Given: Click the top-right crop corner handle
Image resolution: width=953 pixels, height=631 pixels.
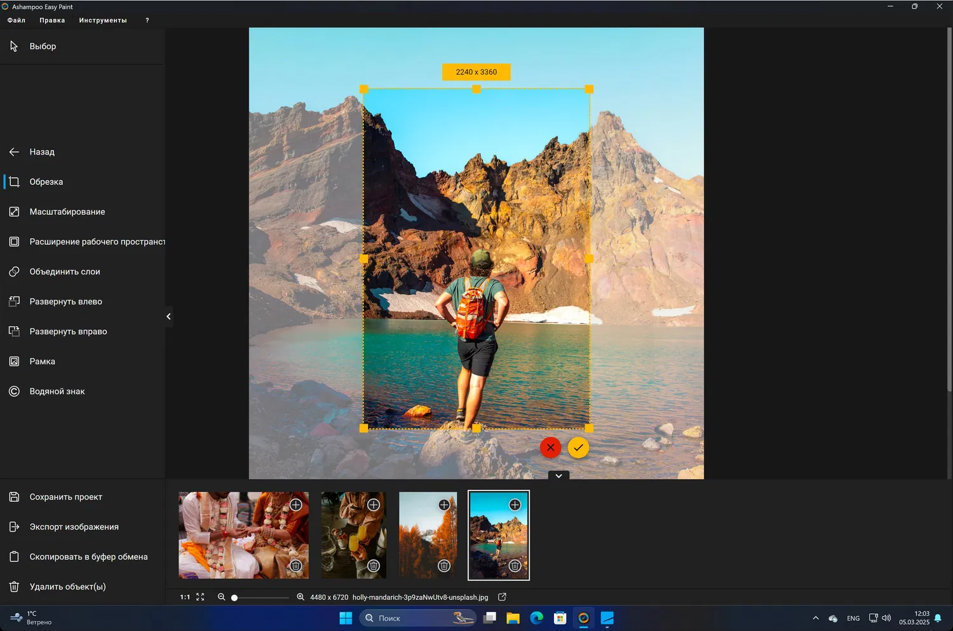Looking at the screenshot, I should pyautogui.click(x=589, y=89).
